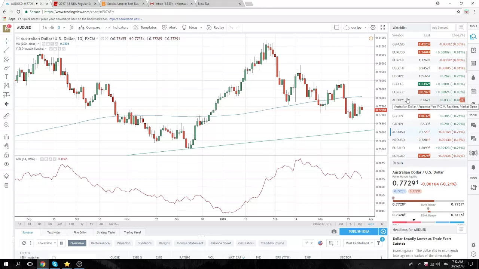Viewport: 479px width, 269px height.
Task: Select the Oscillators screener tab
Action: (246, 243)
